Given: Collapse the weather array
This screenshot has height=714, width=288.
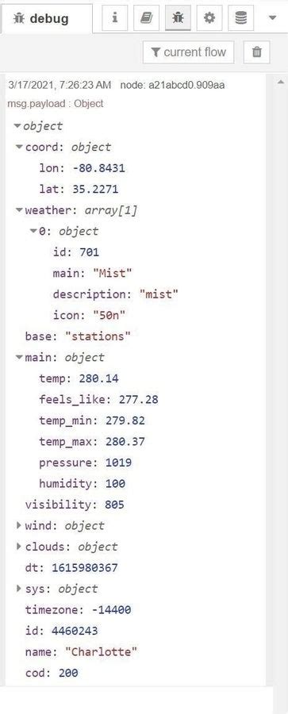Looking at the screenshot, I should tap(19, 210).
